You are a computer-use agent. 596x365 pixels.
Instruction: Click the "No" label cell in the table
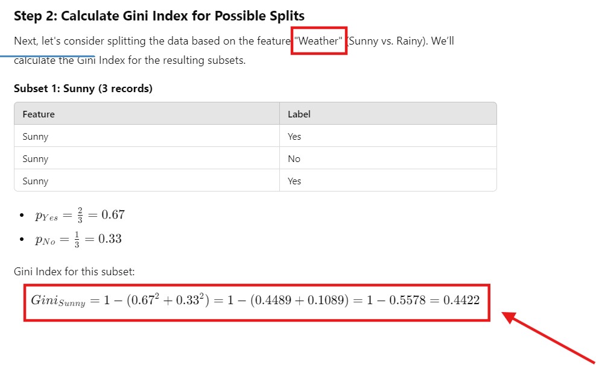(x=294, y=159)
